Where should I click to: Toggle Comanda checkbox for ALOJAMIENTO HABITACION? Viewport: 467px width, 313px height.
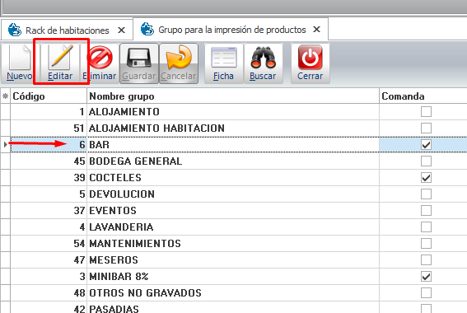click(426, 128)
